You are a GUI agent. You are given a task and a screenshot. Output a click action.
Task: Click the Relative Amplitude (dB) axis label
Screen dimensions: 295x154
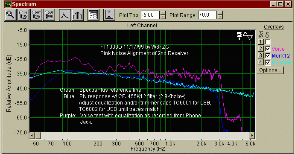click(x=9, y=83)
